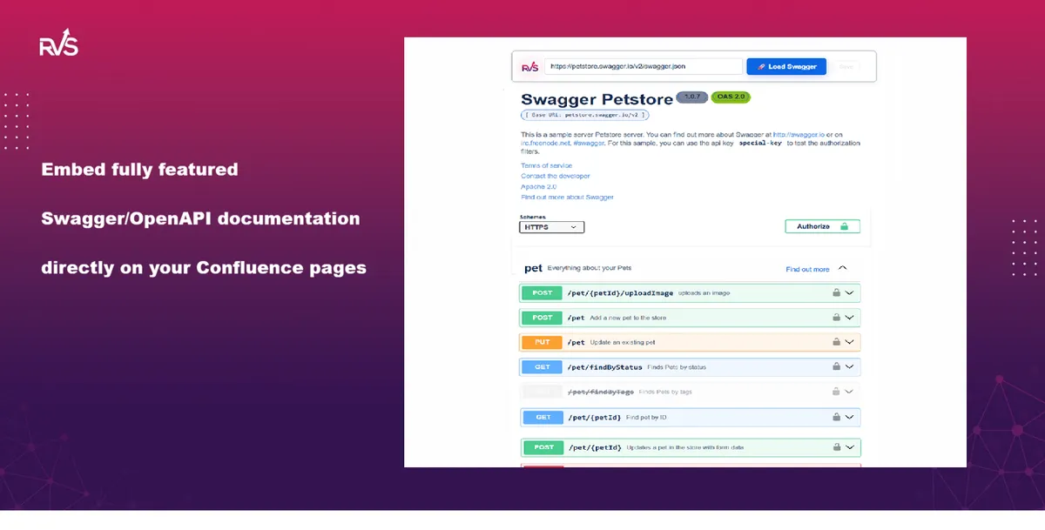Collapse the pet section with its chevron
Image resolution: width=1045 pixels, height=530 pixels.
pyautogui.click(x=842, y=269)
